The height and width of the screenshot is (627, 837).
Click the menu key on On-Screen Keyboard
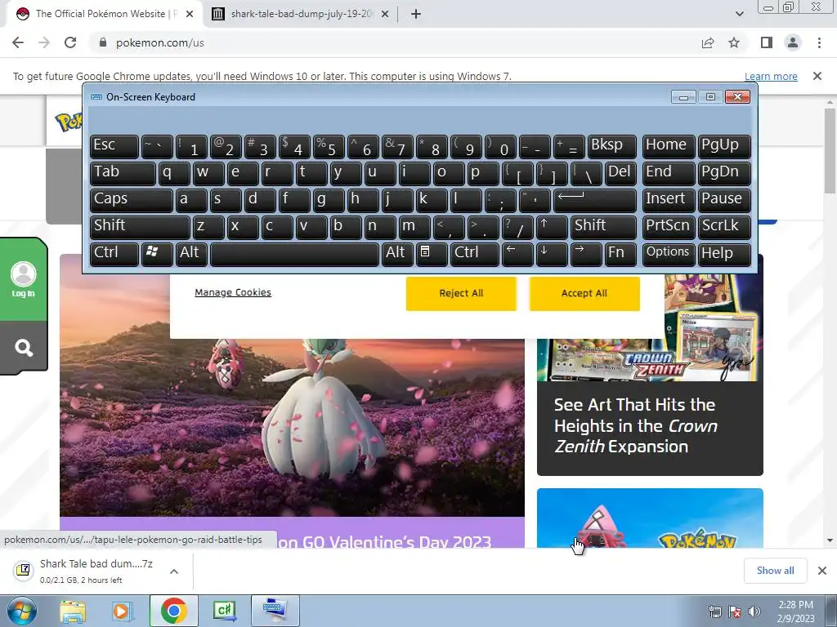click(x=432, y=254)
